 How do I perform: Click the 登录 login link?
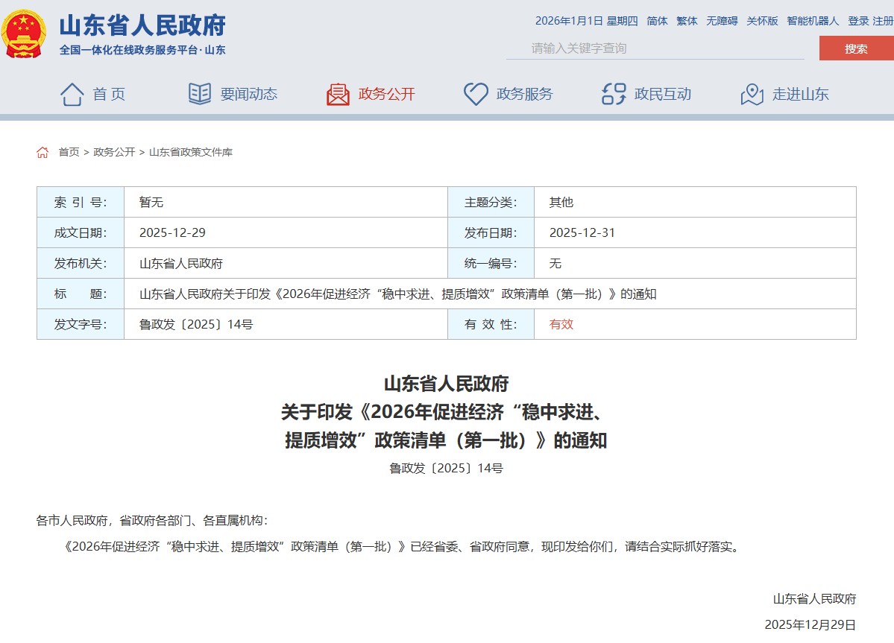pyautogui.click(x=856, y=22)
